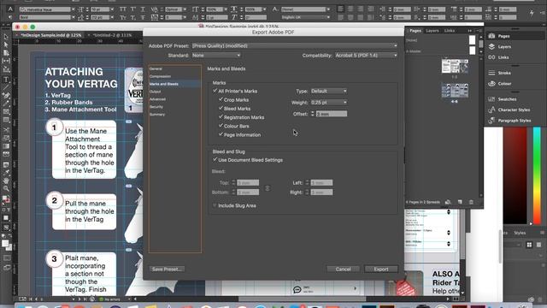Open the Compatibility dropdown
Viewport: 547px width, 308px height.
[367, 55]
